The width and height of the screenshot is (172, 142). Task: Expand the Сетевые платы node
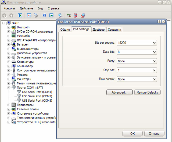coord(9,109)
